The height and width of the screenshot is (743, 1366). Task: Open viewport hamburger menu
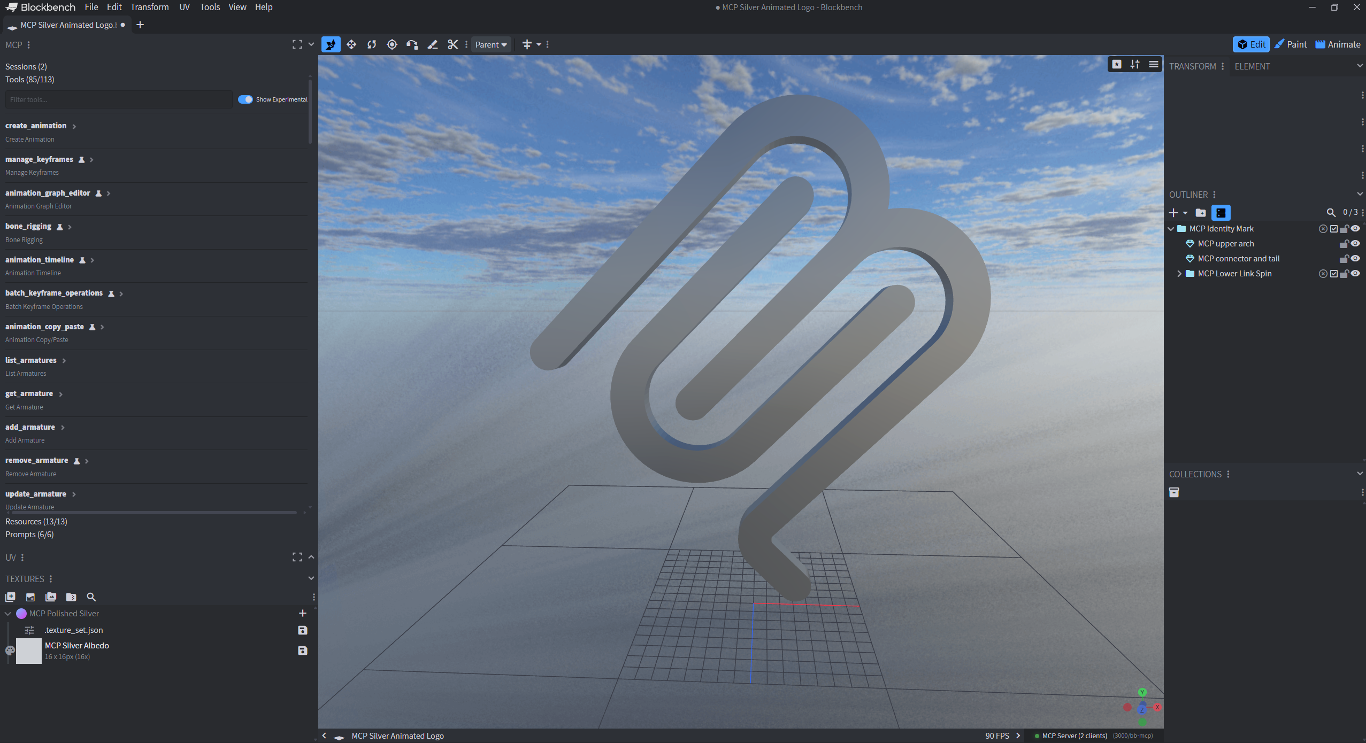click(x=1154, y=64)
